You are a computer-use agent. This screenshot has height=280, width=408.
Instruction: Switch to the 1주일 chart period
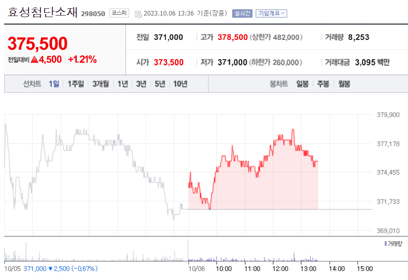coord(76,84)
